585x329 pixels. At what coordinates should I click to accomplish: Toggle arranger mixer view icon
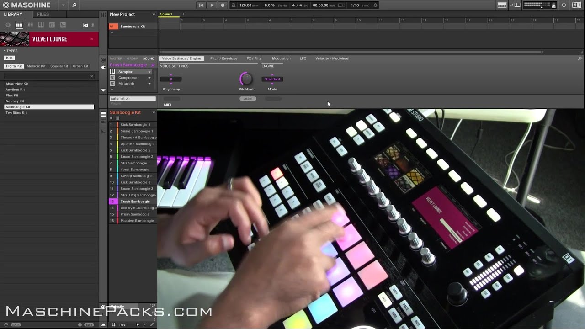point(103,15)
